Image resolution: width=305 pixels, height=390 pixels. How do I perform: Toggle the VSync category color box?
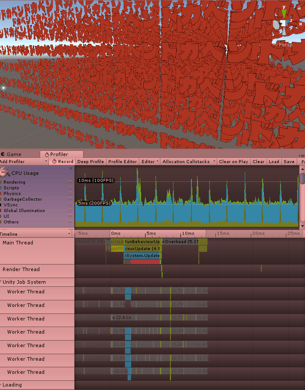coord(1,205)
